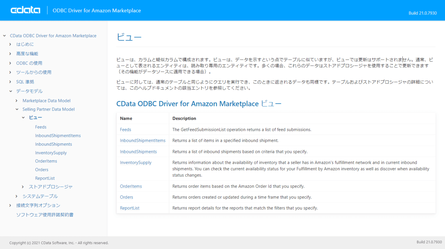Image resolution: width=445 pixels, height=249 pixels.
Task: Click the second intro paragraph starting 'ビューに対しては'
Action: 274,85
